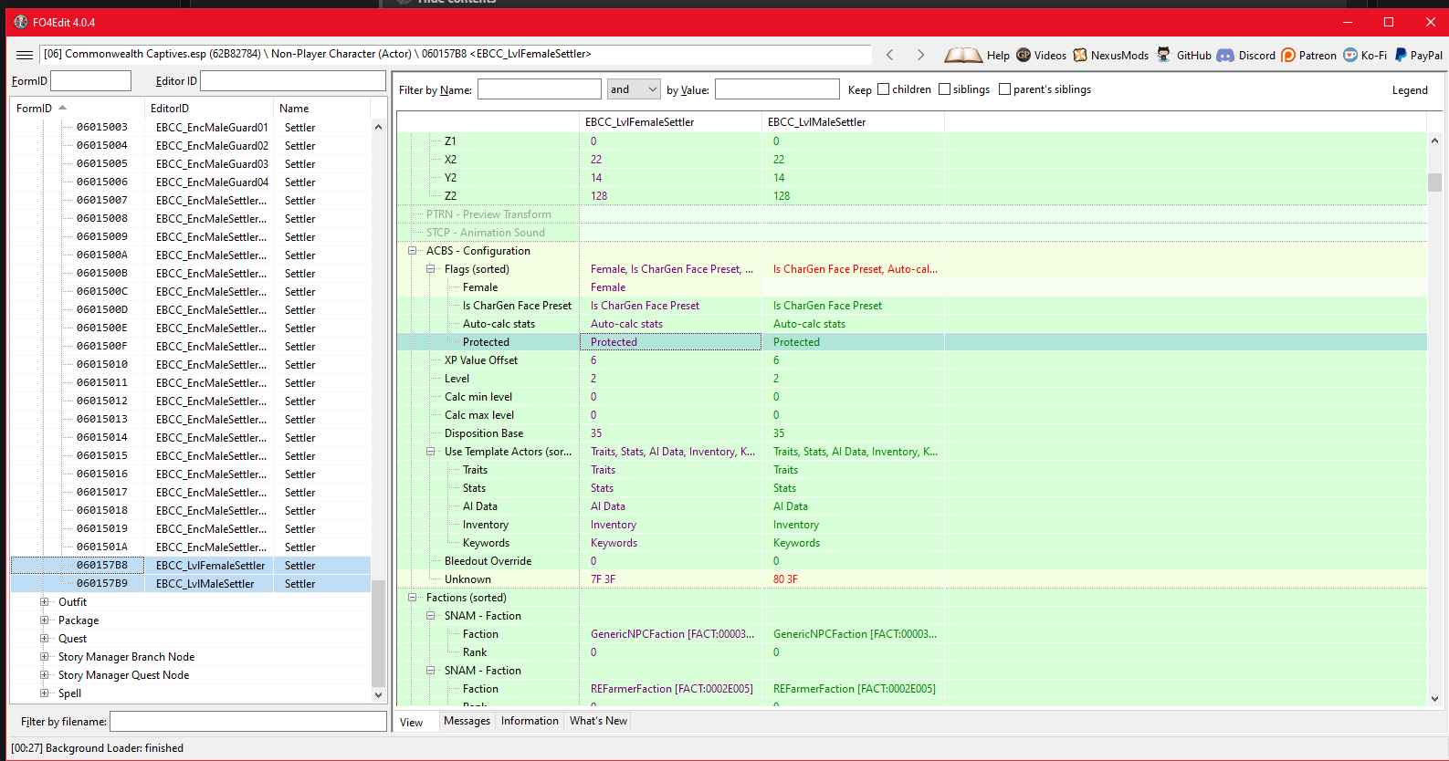Sort by the Name column header
The height and width of the screenshot is (761, 1449).
(322, 109)
